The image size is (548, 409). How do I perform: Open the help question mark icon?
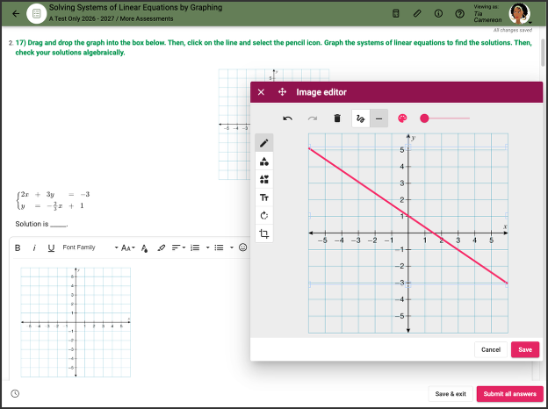point(459,14)
